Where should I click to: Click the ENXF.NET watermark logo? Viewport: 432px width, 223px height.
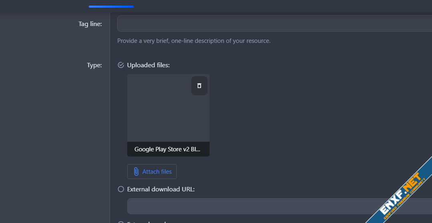400,193
